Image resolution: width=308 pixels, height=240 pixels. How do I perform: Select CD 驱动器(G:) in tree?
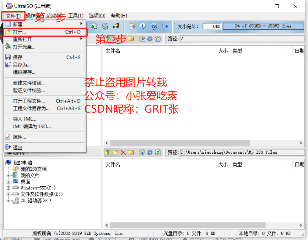click(x=36, y=200)
